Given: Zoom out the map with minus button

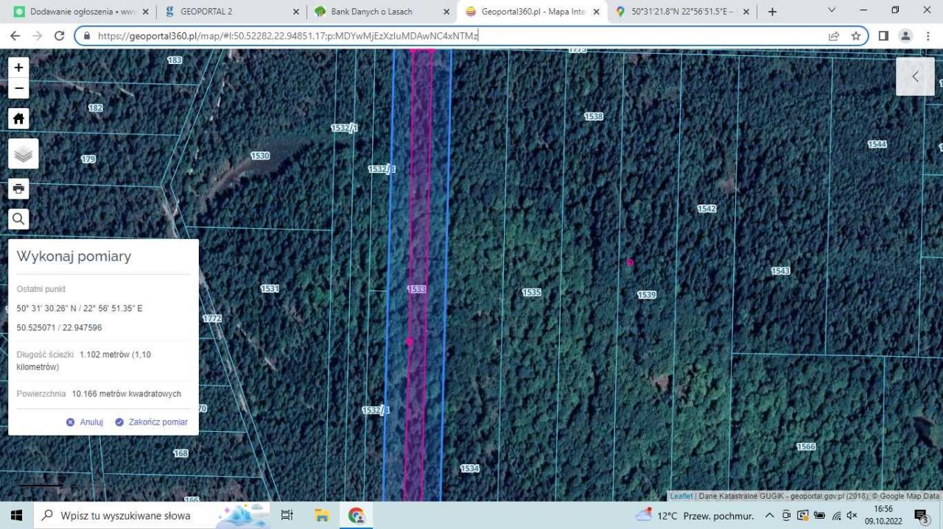Looking at the screenshot, I should coord(19,88).
